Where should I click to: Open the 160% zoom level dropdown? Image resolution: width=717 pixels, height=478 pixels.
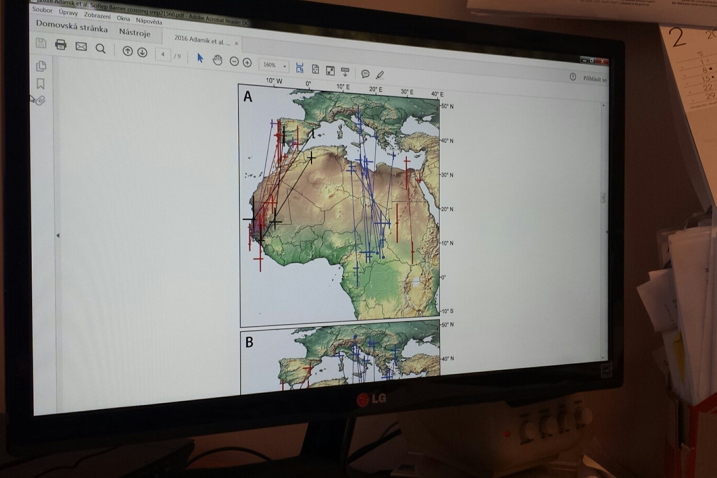tap(274, 66)
